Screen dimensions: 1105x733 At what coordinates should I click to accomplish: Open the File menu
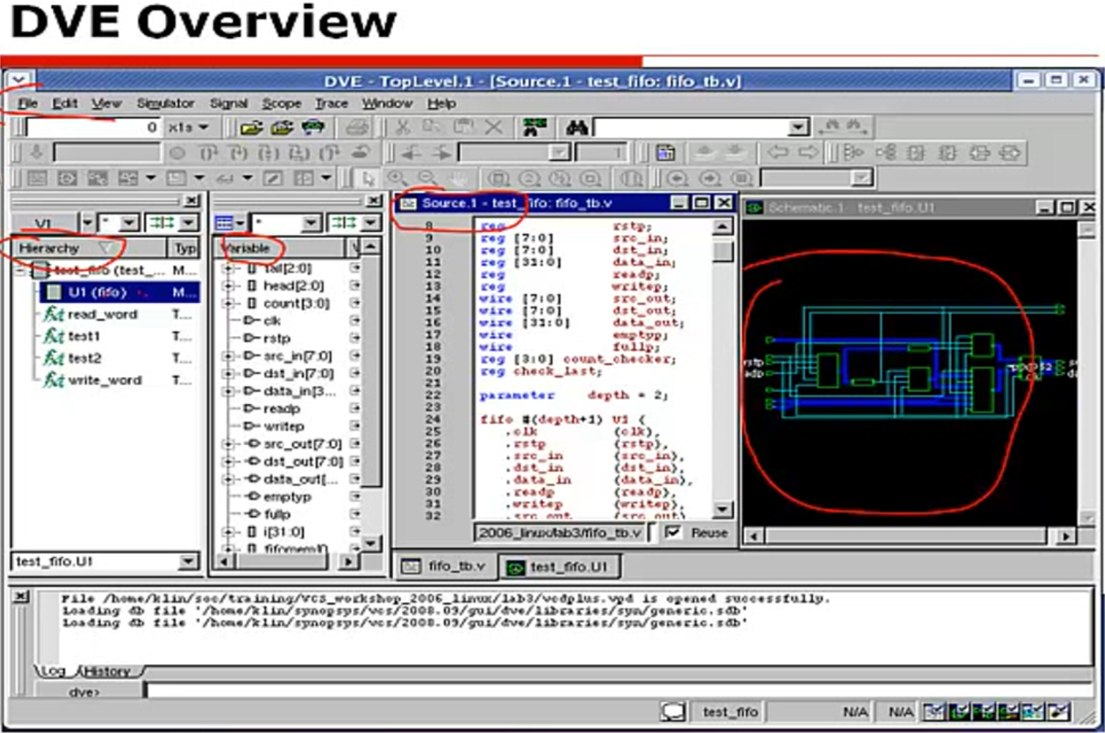click(28, 103)
